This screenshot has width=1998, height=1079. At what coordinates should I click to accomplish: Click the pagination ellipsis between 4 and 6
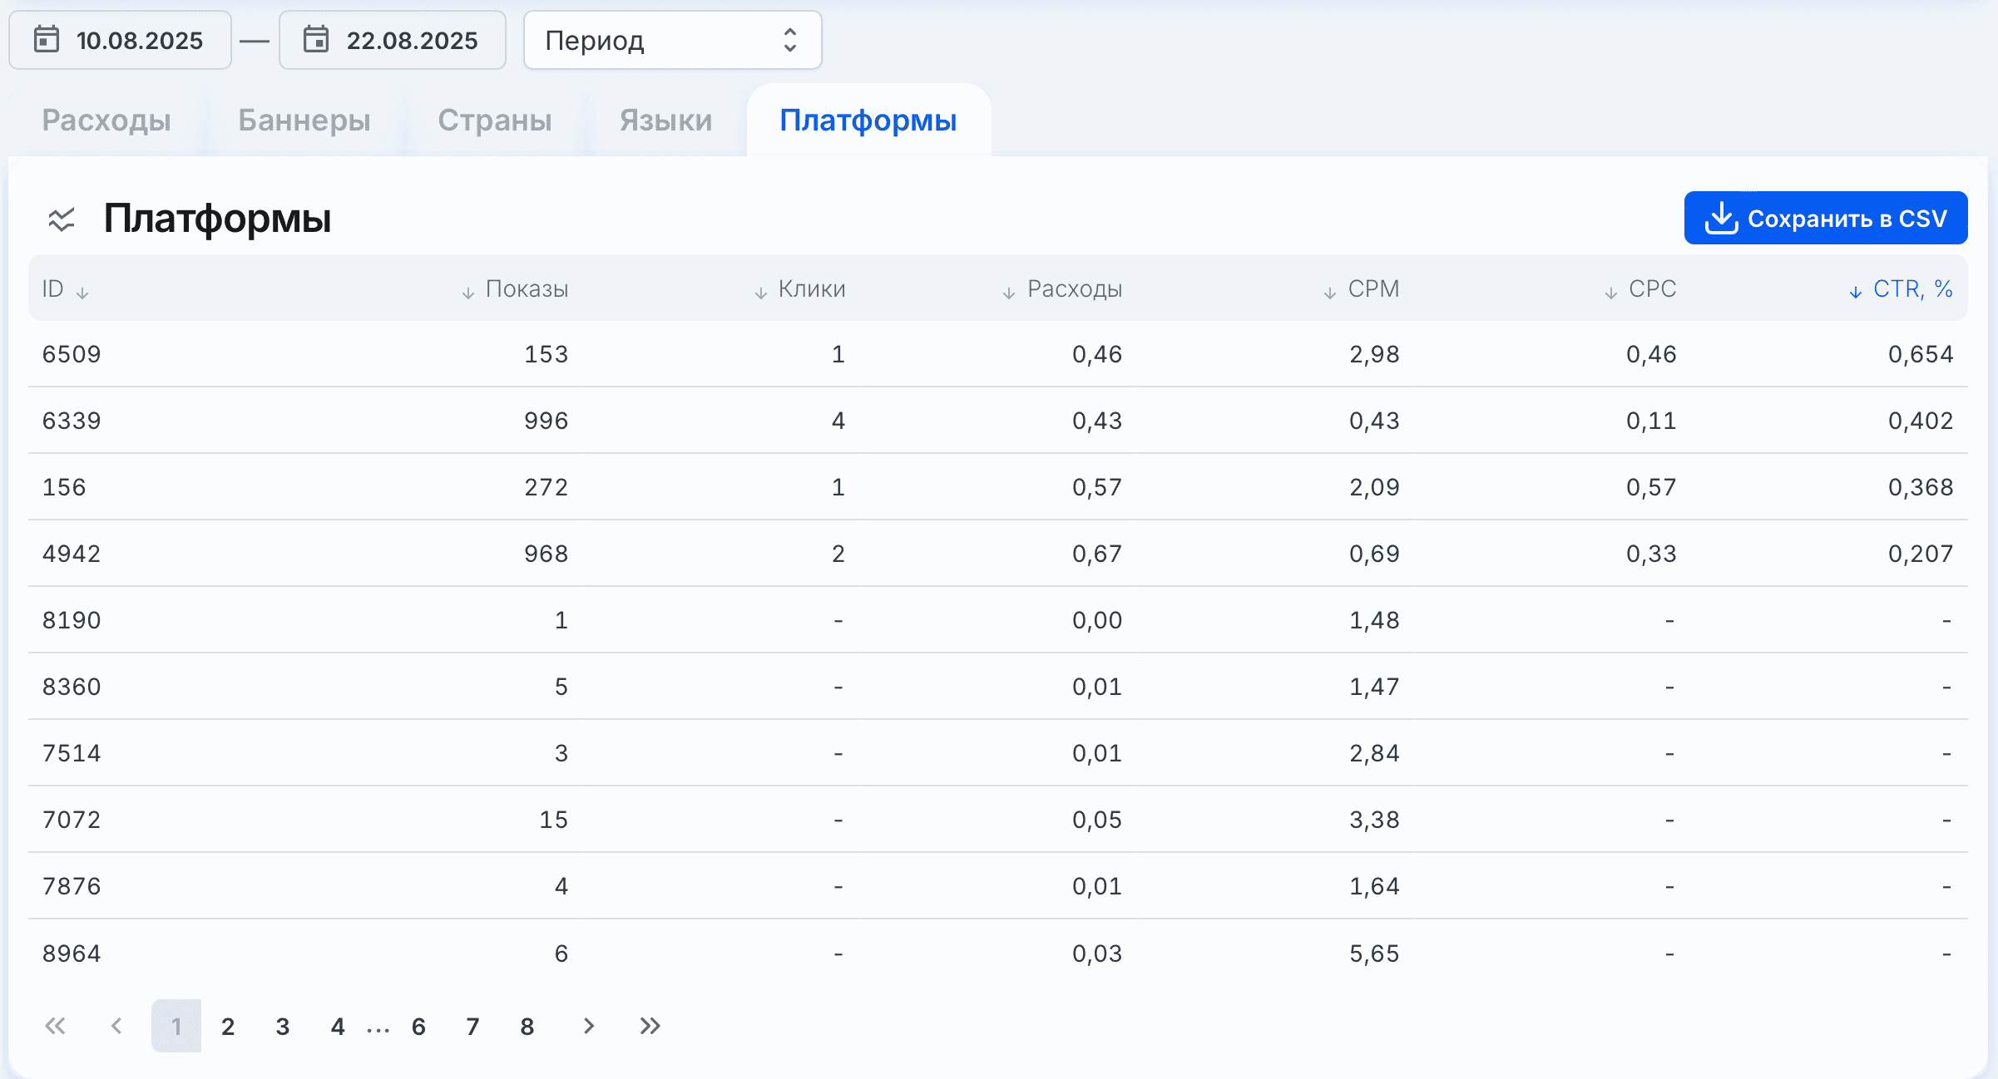pos(378,1031)
